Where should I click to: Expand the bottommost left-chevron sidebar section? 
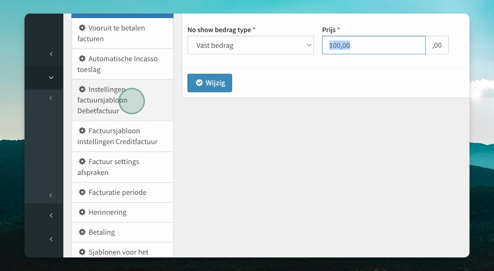tap(51, 239)
